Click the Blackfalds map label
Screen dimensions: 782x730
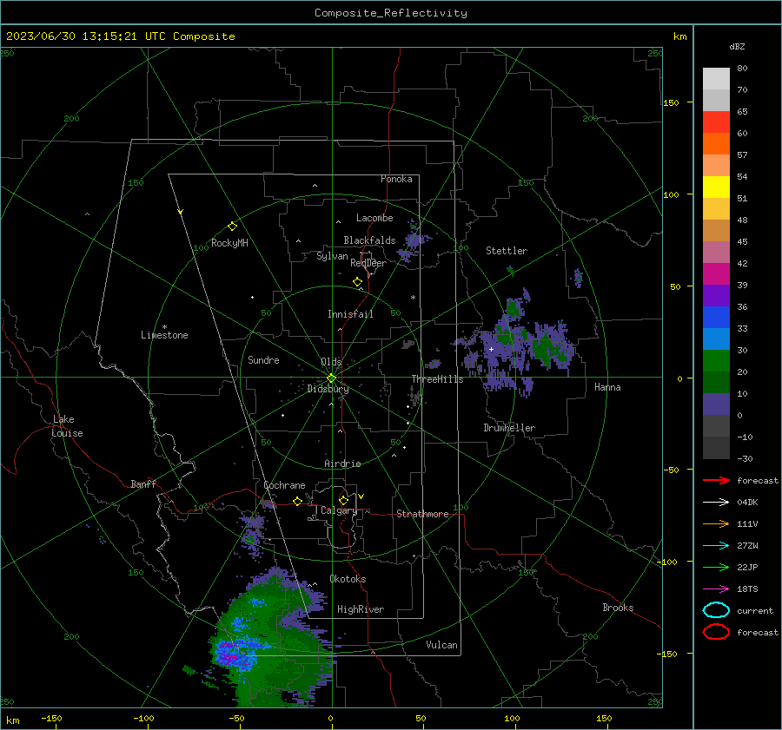point(369,240)
